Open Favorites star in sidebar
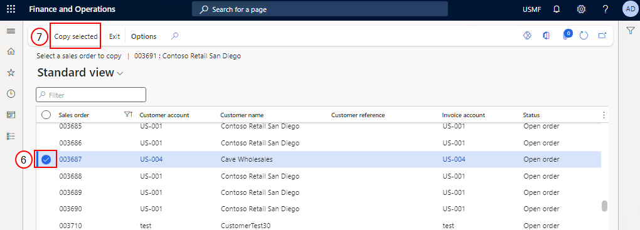640x230 pixels. [11, 73]
